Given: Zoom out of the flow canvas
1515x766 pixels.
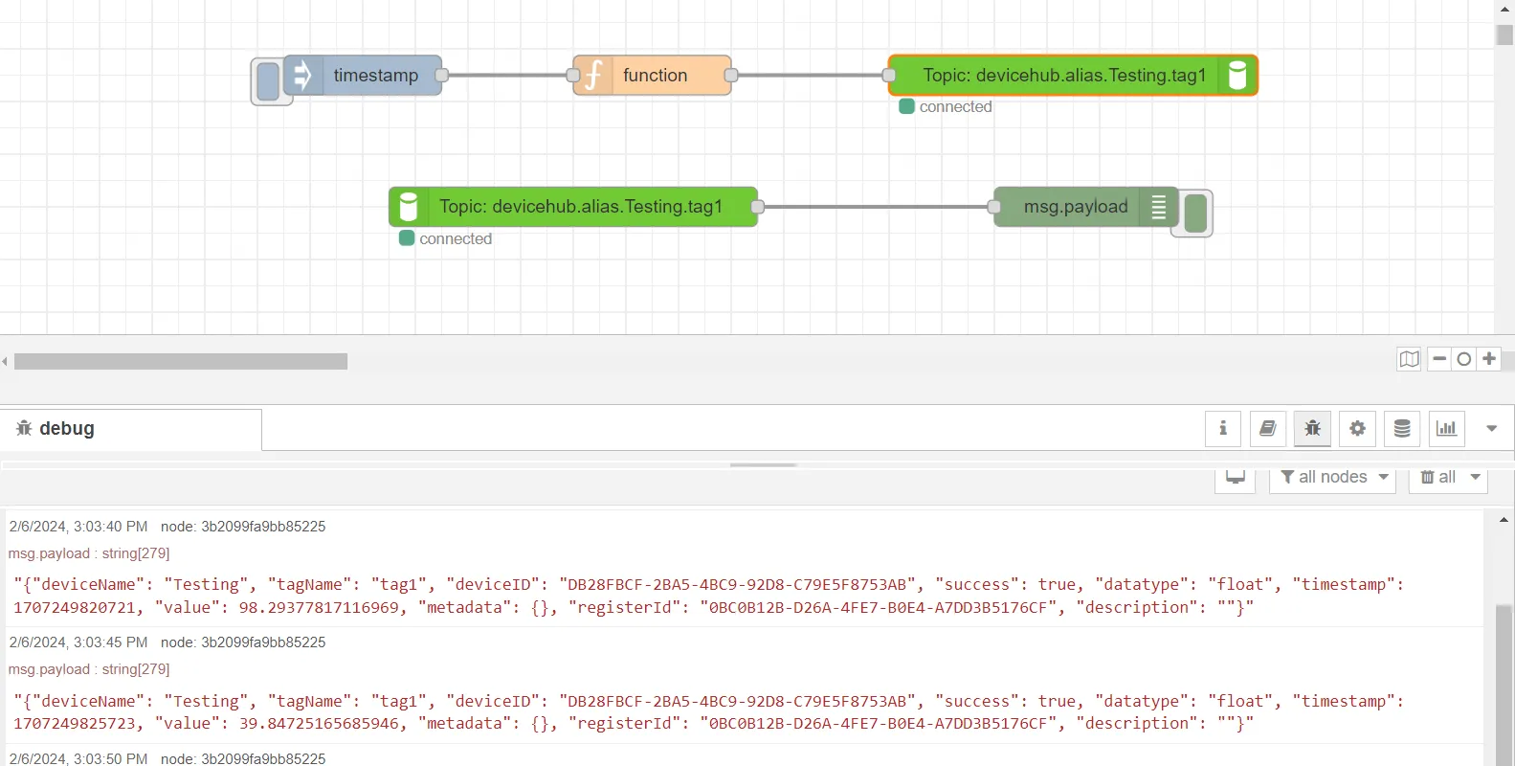Looking at the screenshot, I should [x=1439, y=359].
